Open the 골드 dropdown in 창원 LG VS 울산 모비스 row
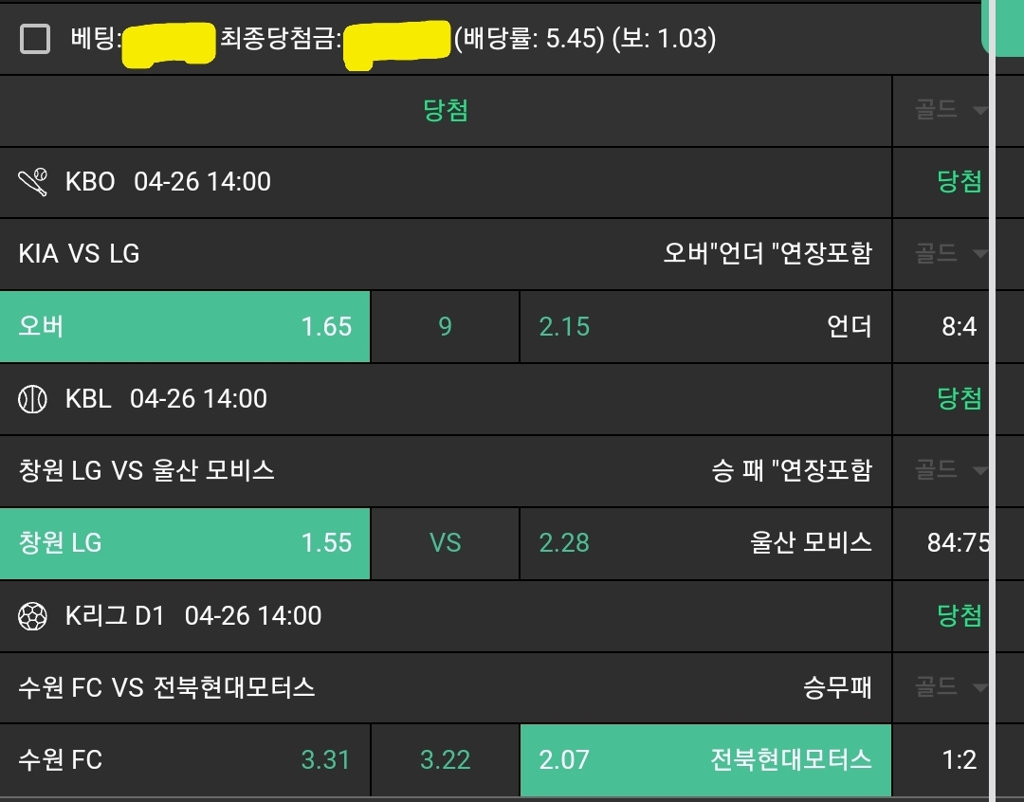Viewport: 1024px width, 802px height. (x=951, y=470)
